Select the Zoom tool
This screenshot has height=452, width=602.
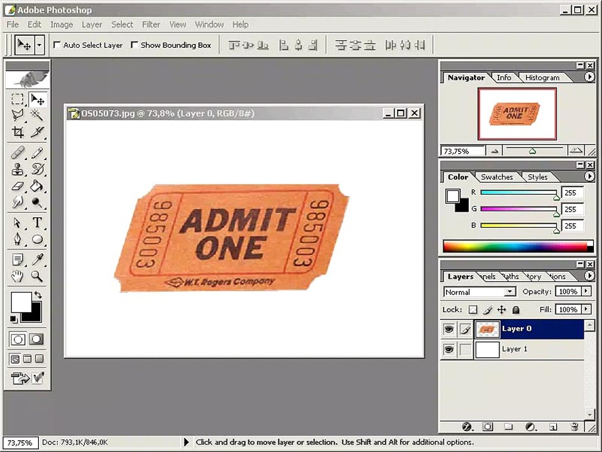pyautogui.click(x=37, y=276)
